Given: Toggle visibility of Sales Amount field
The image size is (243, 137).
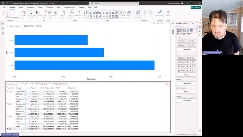Looking at the screenshot, I should (x=188, y=58).
